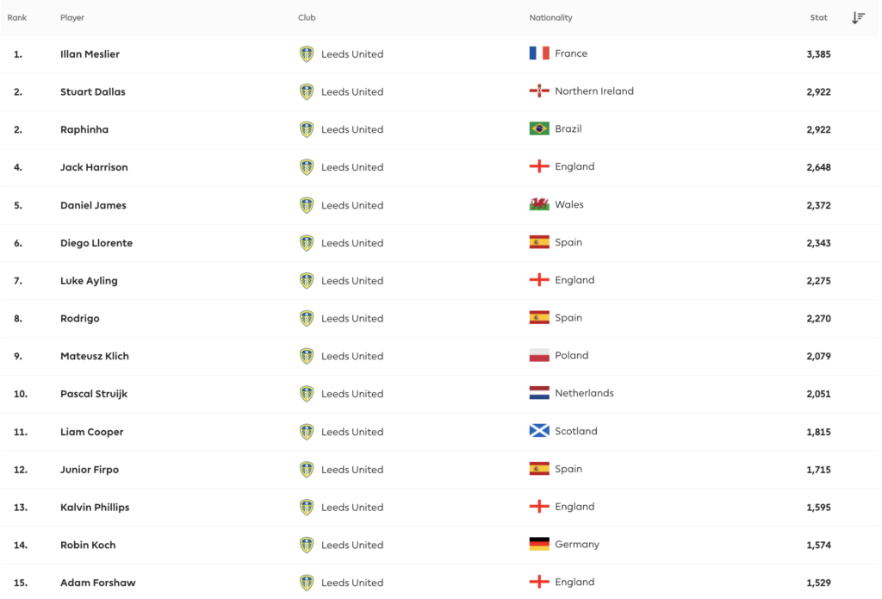
Task: Click the Player column header
Action: (x=72, y=18)
